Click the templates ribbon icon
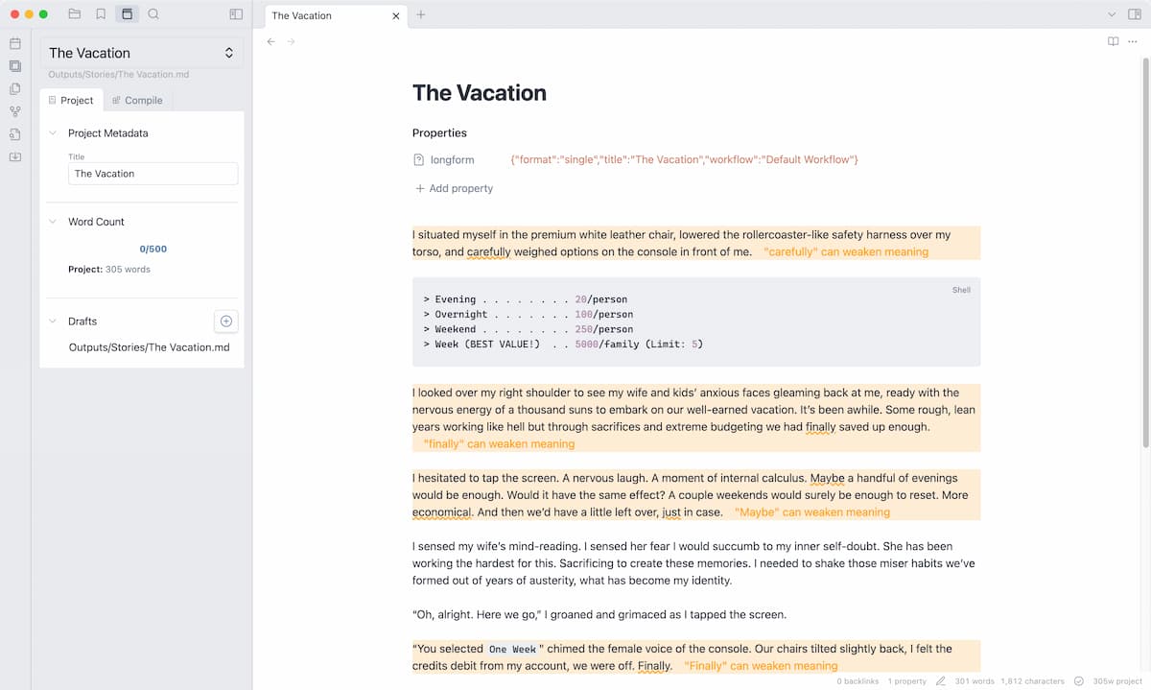The width and height of the screenshot is (1151, 690). click(15, 134)
